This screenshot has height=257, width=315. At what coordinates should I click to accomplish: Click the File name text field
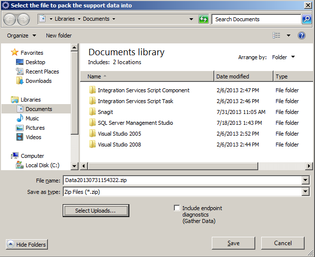pos(182,181)
